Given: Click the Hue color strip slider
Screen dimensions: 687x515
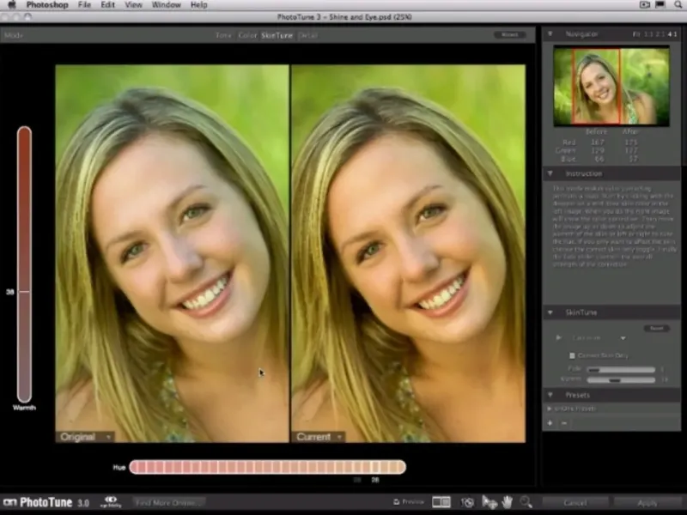Looking at the screenshot, I should [x=267, y=467].
